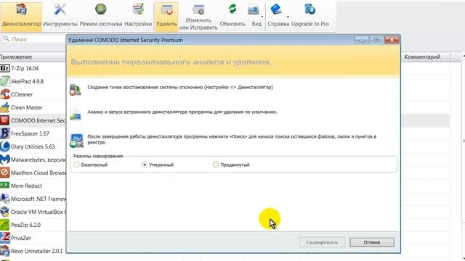Click the FreeSpacer 1.67 name text
Image resolution: width=465 pixels, height=261 pixels.
(30, 133)
